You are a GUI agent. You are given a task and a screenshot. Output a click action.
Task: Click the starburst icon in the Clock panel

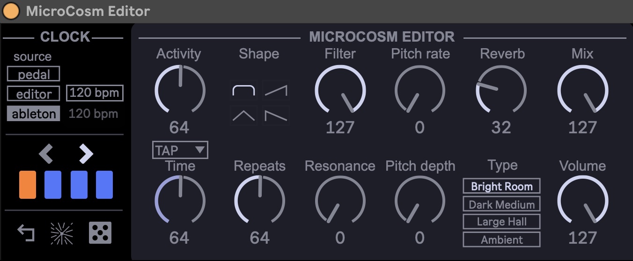click(x=62, y=233)
